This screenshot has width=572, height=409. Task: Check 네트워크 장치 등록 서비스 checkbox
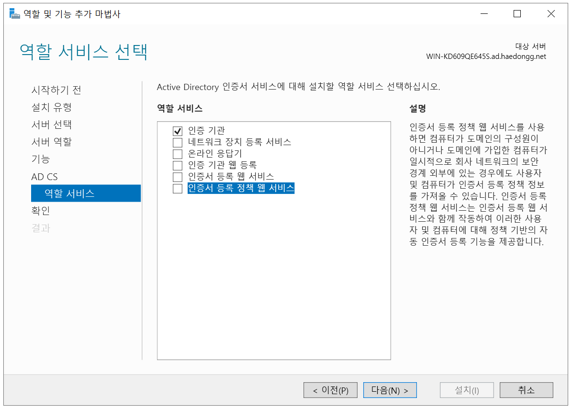tap(178, 142)
